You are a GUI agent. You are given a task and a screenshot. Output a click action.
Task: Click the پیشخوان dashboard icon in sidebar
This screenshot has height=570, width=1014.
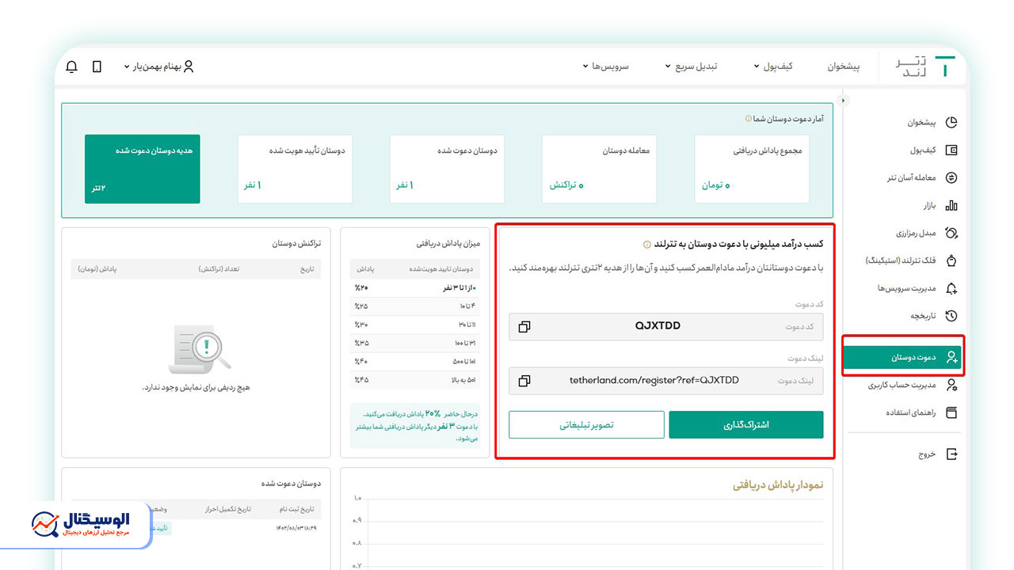click(x=951, y=123)
